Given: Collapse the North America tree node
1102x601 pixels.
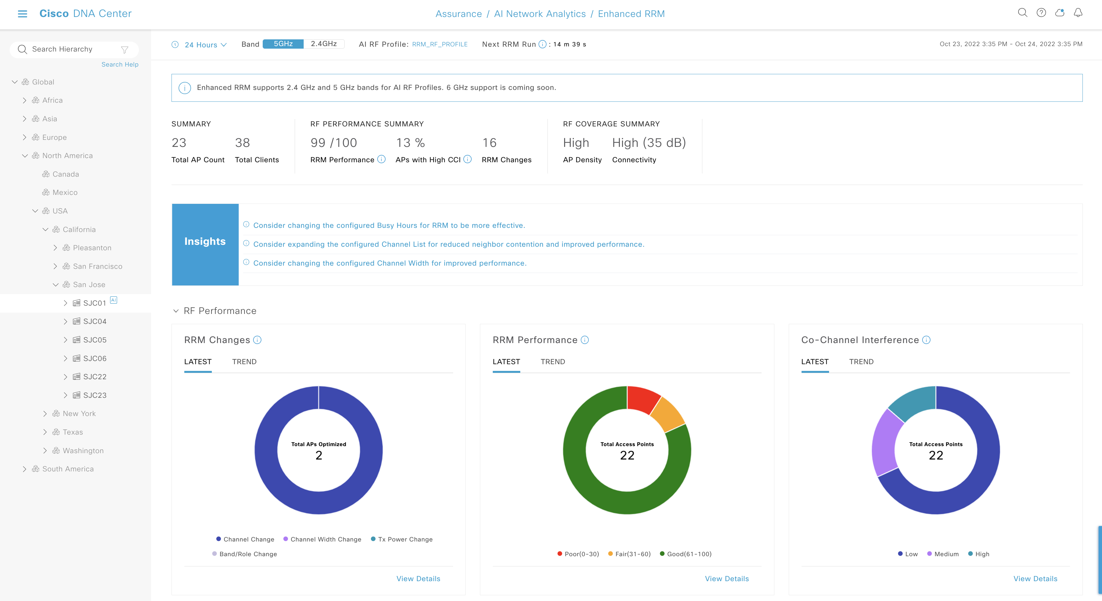Looking at the screenshot, I should pyautogui.click(x=24, y=155).
